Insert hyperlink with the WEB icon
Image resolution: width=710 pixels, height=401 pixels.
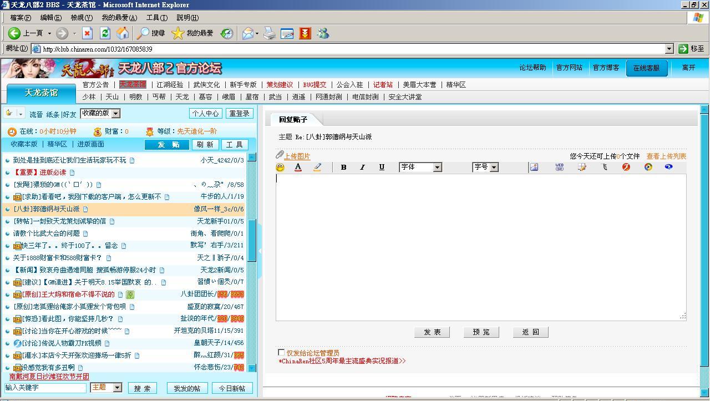click(x=559, y=167)
